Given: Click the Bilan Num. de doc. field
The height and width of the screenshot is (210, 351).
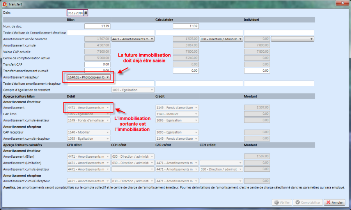Looking at the screenshot, I should pyautogui.click(x=97, y=26).
